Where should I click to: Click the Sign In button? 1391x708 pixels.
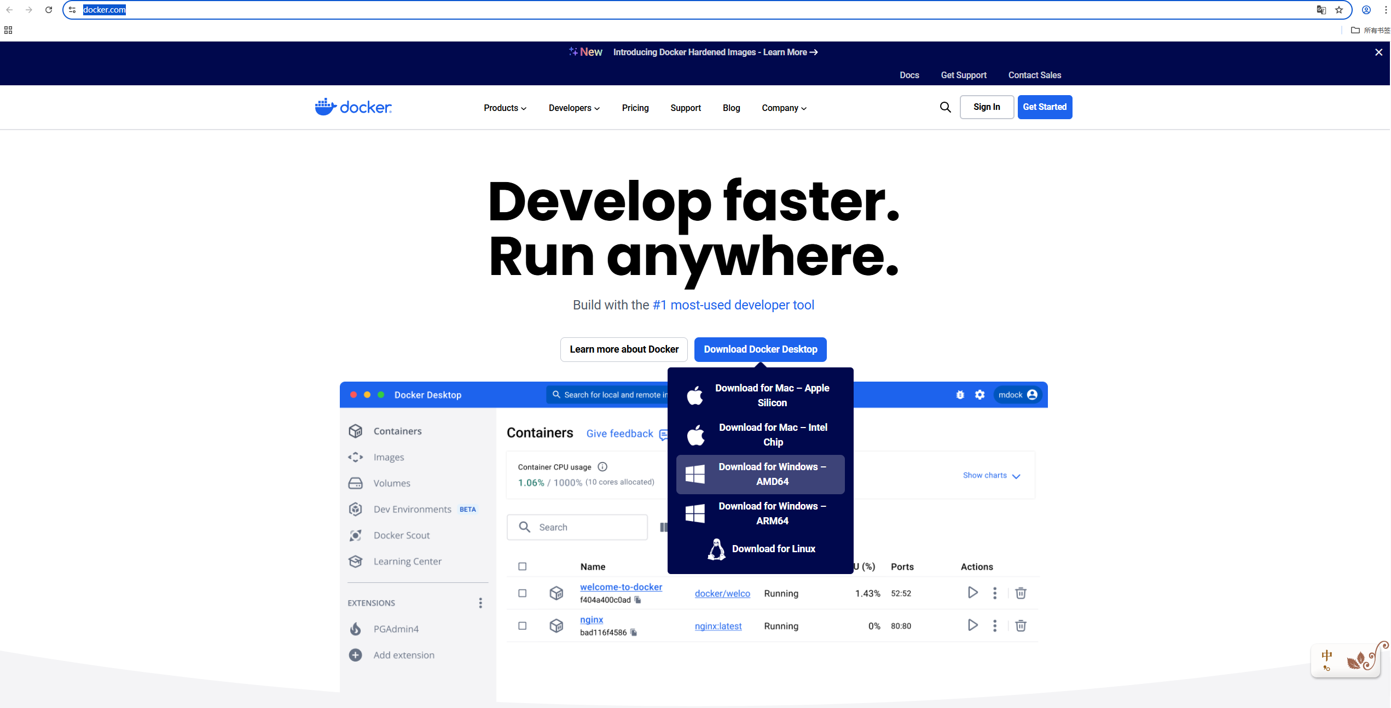click(987, 107)
